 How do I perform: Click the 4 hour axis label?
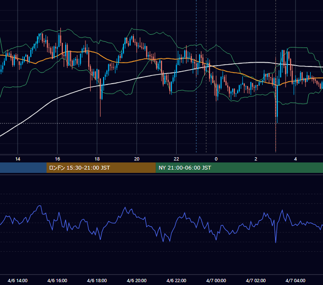point(295,159)
